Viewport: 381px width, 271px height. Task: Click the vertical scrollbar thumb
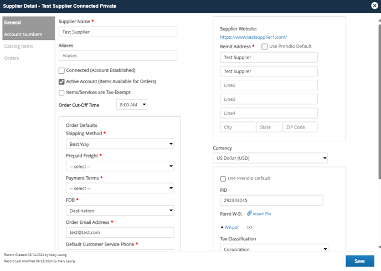379,101
